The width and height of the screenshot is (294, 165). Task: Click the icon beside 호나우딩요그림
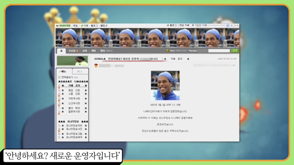pyautogui.click(x=59, y=134)
